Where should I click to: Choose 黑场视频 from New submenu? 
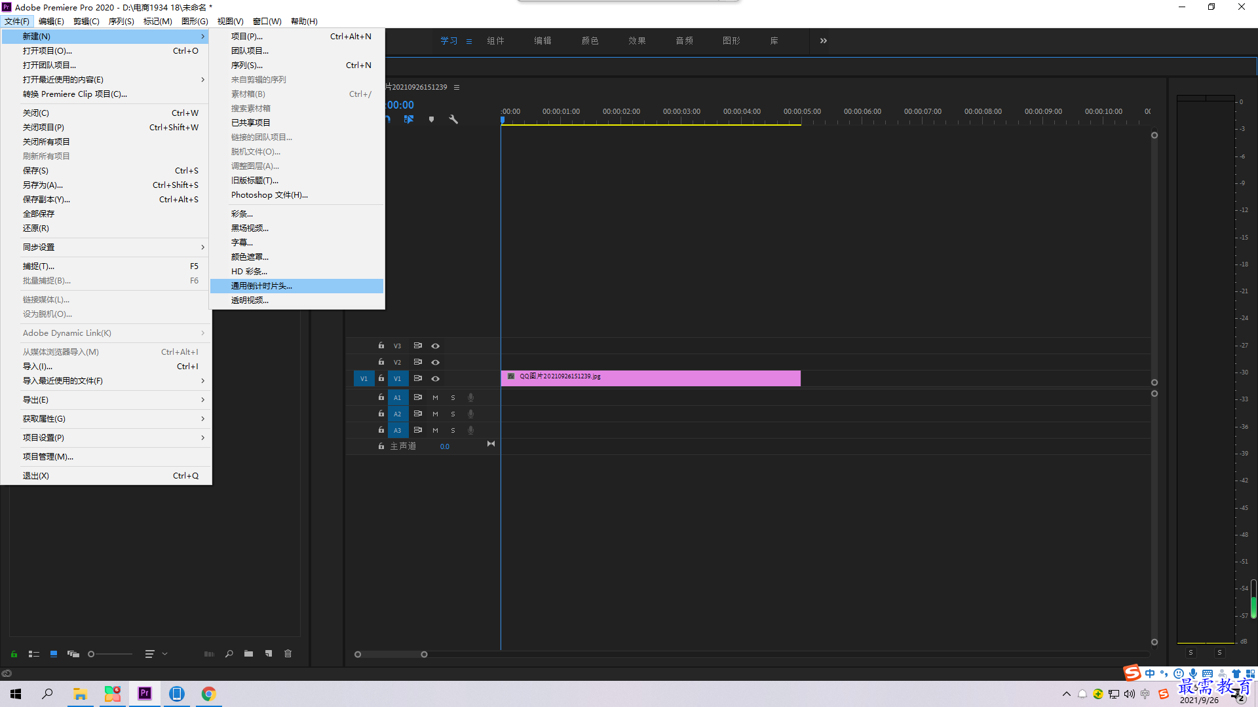coord(297,228)
